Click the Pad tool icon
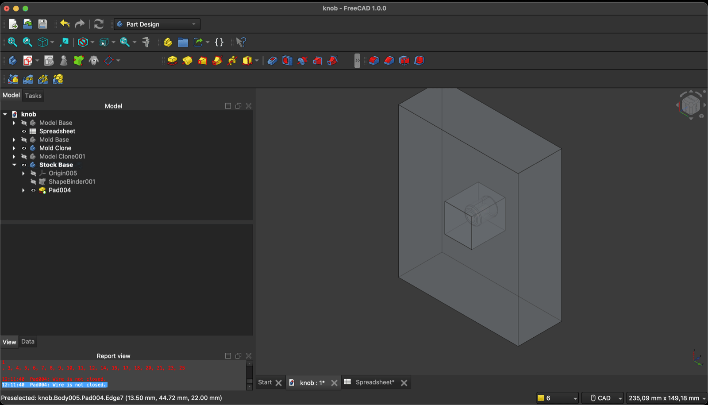The width and height of the screenshot is (708, 405). point(172,60)
